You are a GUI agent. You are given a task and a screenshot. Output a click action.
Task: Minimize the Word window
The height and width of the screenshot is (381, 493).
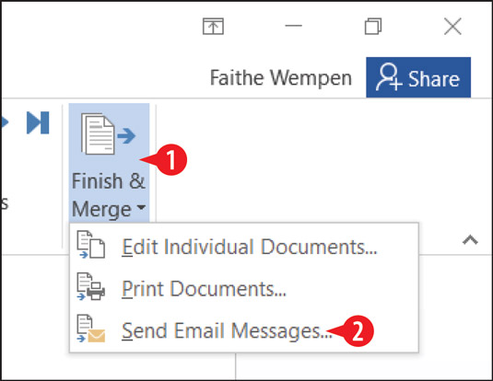(x=293, y=26)
